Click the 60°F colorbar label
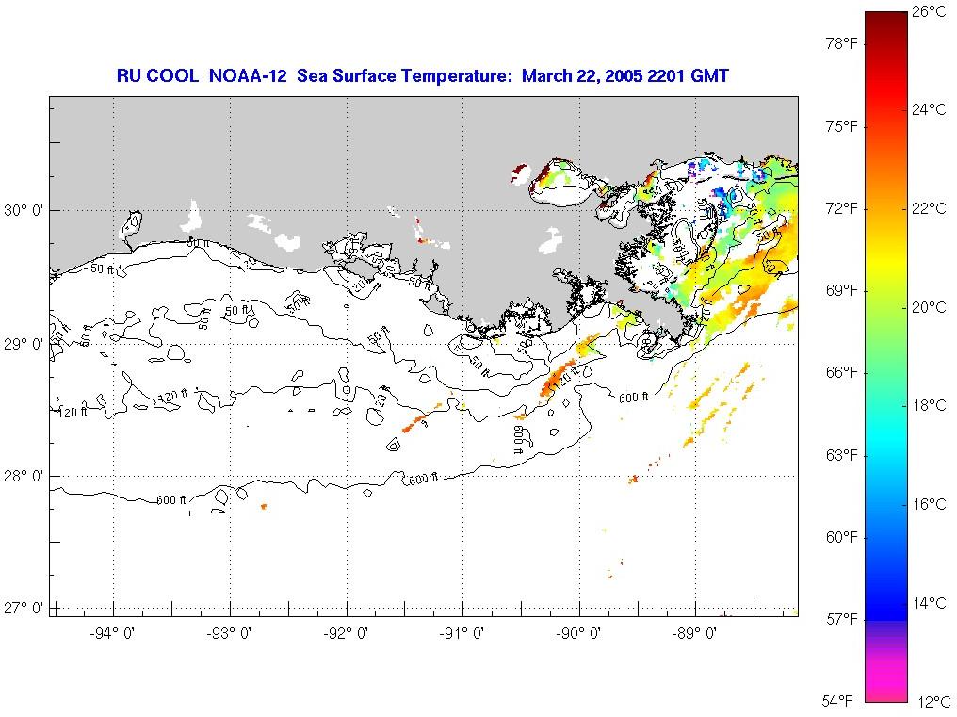Image resolution: width=957 pixels, height=717 pixels. click(841, 537)
